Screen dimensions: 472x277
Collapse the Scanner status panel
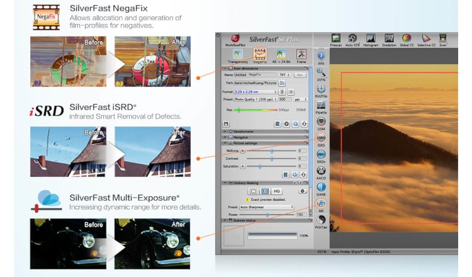pos(225,220)
